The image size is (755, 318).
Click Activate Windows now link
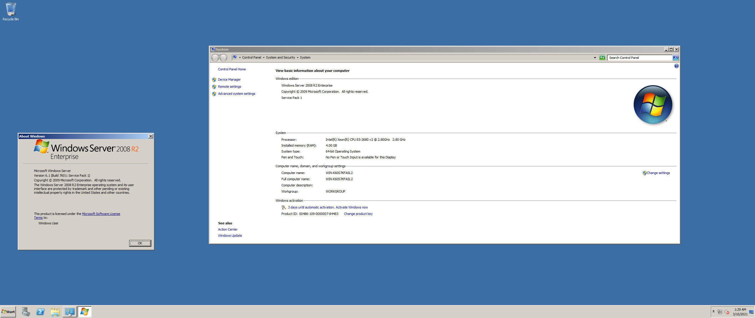(x=352, y=208)
